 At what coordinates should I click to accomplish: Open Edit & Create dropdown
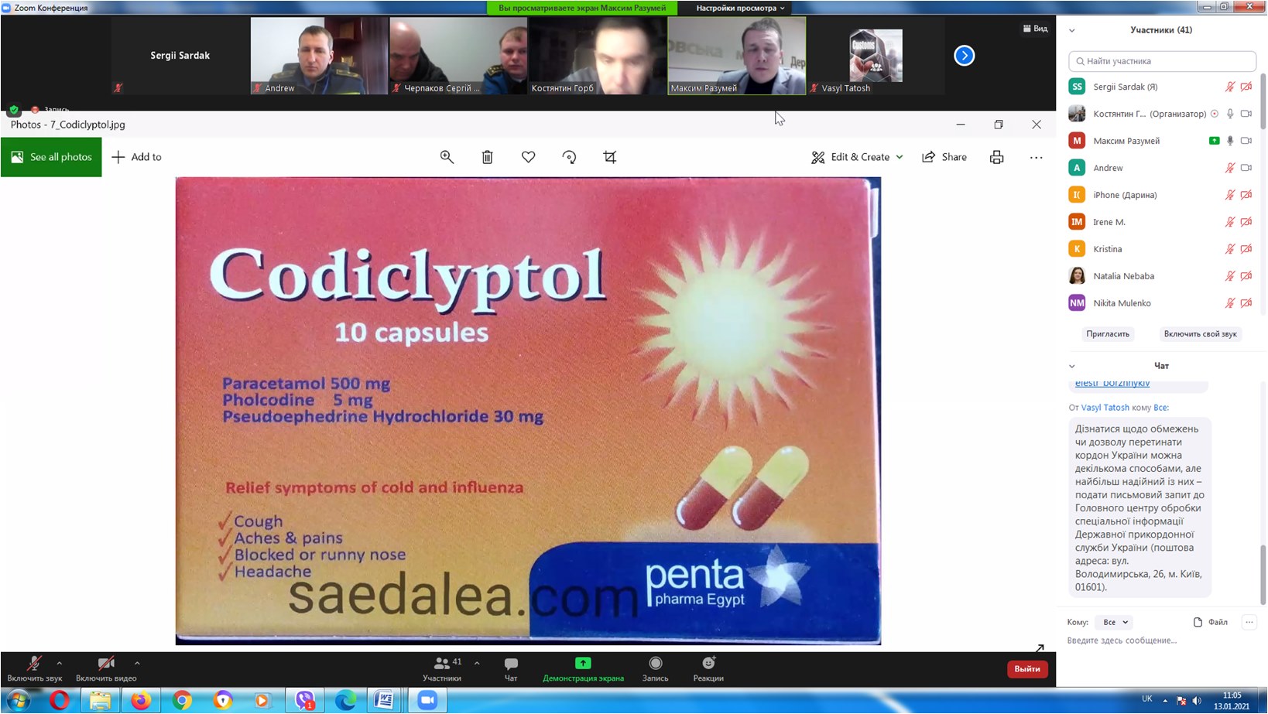[x=857, y=157]
